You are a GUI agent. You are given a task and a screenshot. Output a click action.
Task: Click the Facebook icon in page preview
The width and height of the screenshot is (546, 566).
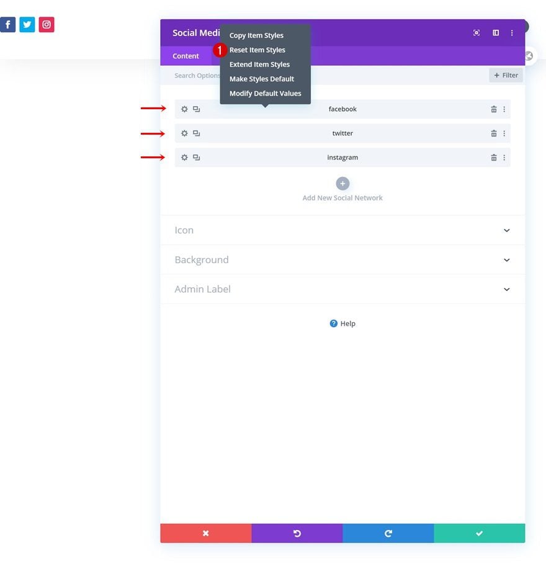(x=8, y=25)
